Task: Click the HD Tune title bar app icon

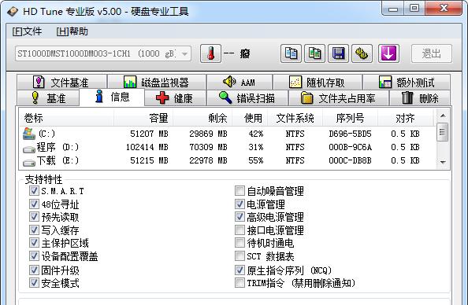Action: pos(13,11)
